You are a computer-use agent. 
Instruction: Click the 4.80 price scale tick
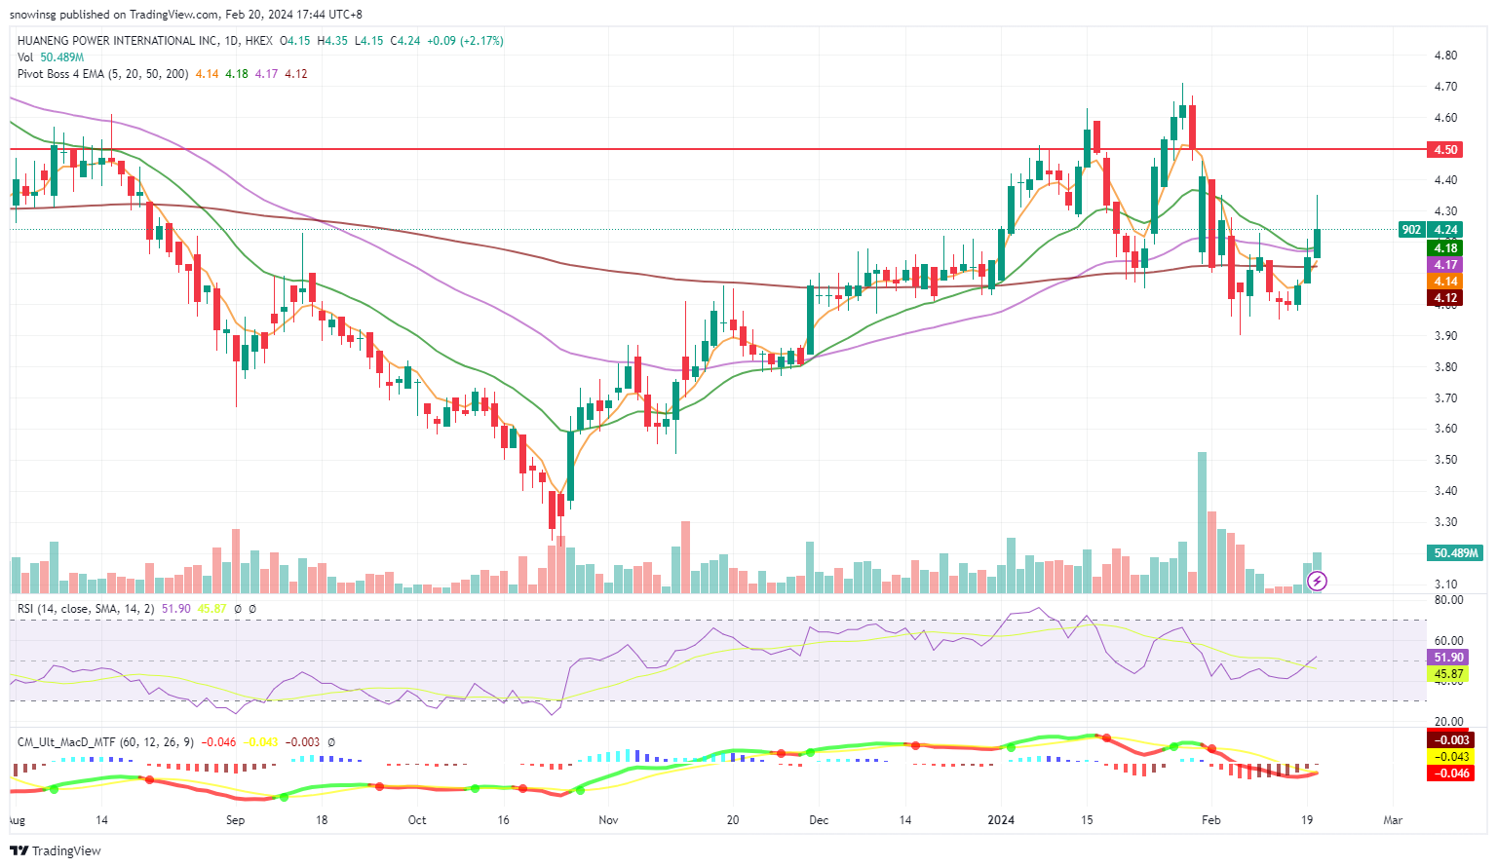pyautogui.click(x=1446, y=56)
